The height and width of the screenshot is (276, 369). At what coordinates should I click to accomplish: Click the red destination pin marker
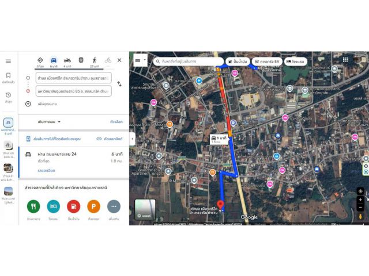point(220,205)
